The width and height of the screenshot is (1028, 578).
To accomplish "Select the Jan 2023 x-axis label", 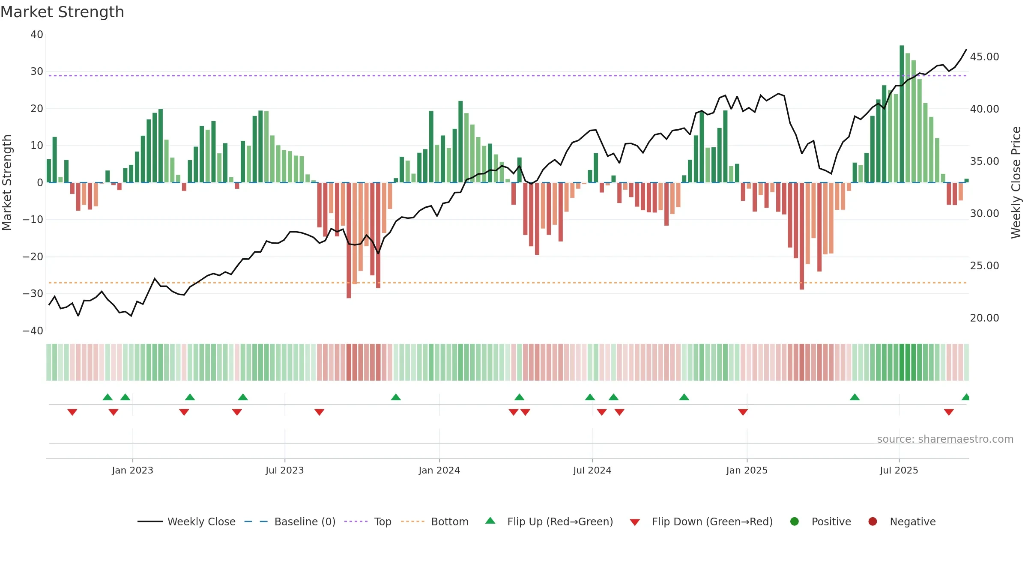I will coord(132,470).
